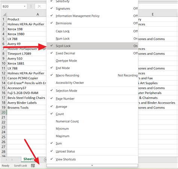Toggle Information Management Policy option

point(92,16)
